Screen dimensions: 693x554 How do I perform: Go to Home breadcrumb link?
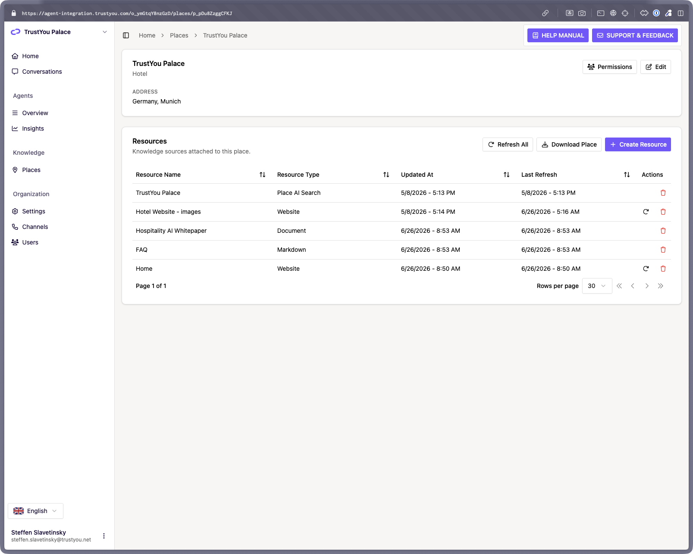147,35
